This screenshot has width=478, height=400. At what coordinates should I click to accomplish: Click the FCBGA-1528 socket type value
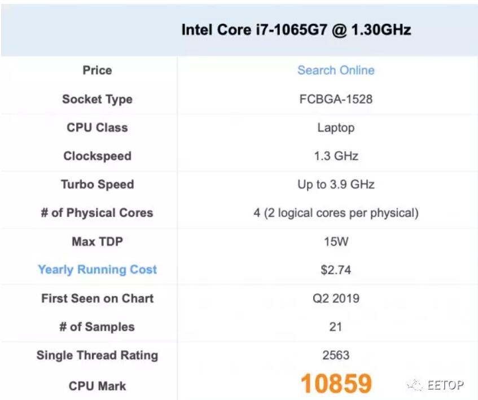click(336, 99)
